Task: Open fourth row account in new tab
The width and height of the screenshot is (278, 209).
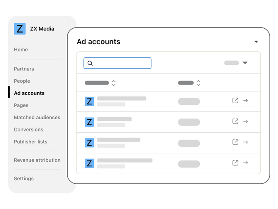Action: [235, 163]
